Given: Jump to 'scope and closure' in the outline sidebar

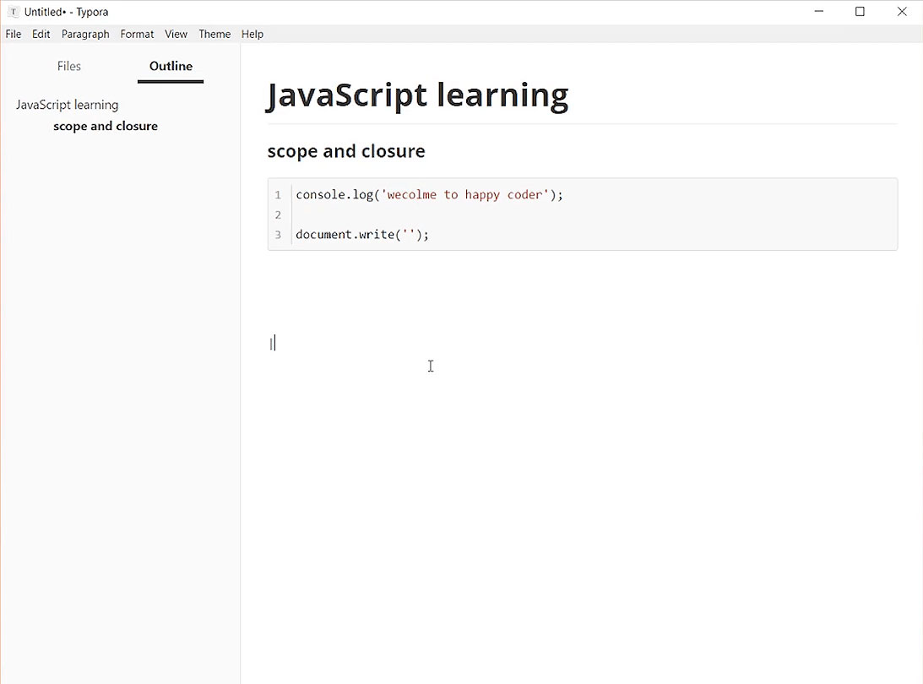Looking at the screenshot, I should (x=106, y=127).
